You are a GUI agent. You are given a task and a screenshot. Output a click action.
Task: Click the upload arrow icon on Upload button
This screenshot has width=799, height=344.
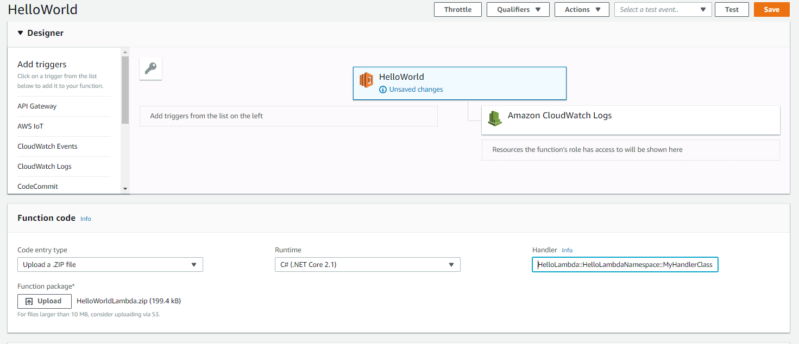(x=29, y=302)
